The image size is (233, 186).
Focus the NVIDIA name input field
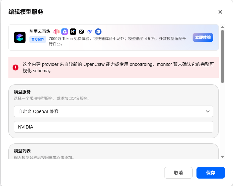(113, 127)
